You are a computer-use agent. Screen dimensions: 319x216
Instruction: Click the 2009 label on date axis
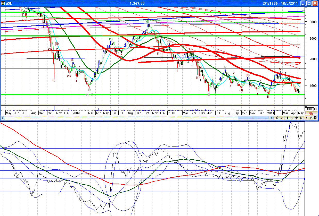[x=76, y=113]
